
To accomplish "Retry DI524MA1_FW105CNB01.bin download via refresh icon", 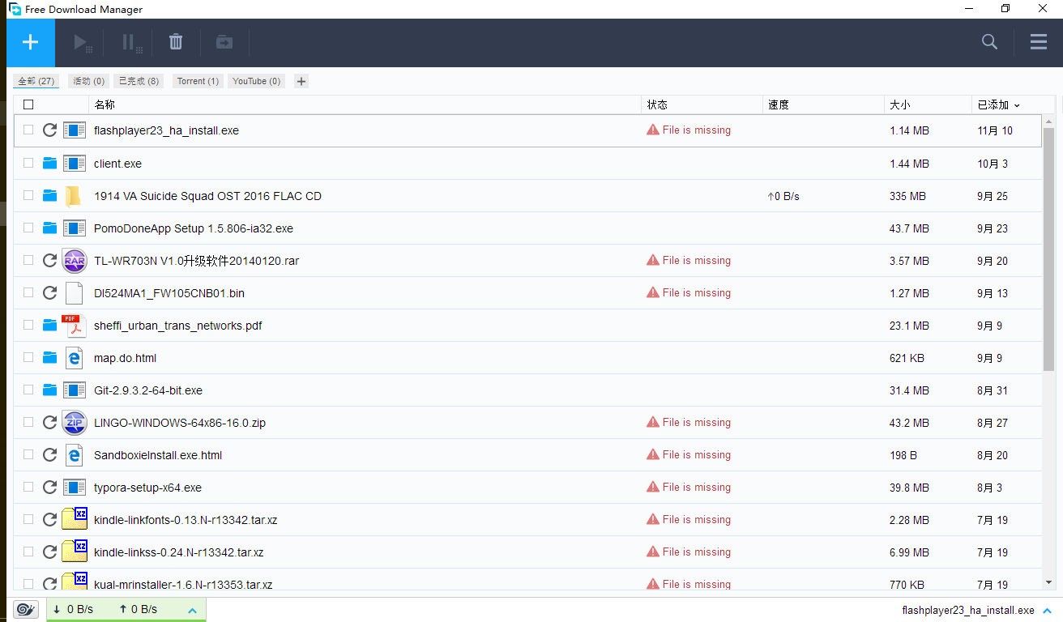I will [x=49, y=293].
